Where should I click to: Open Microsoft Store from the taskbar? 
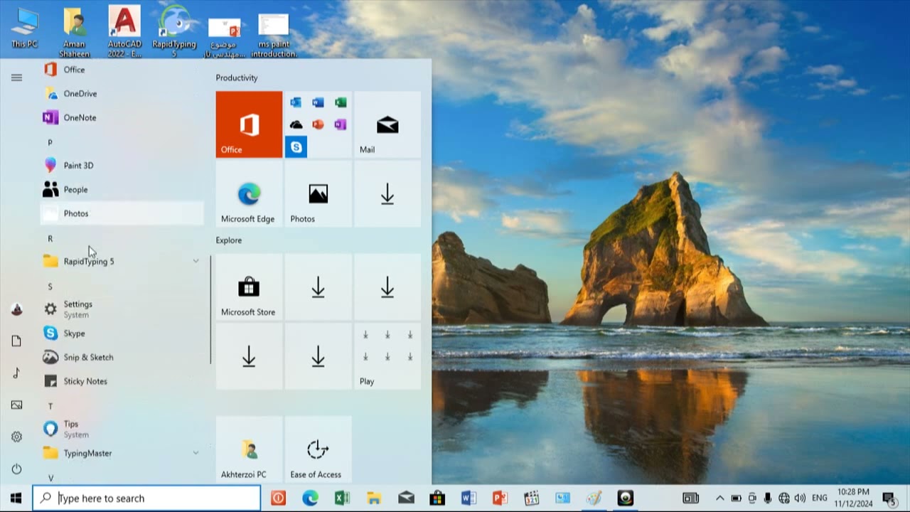[437, 498]
